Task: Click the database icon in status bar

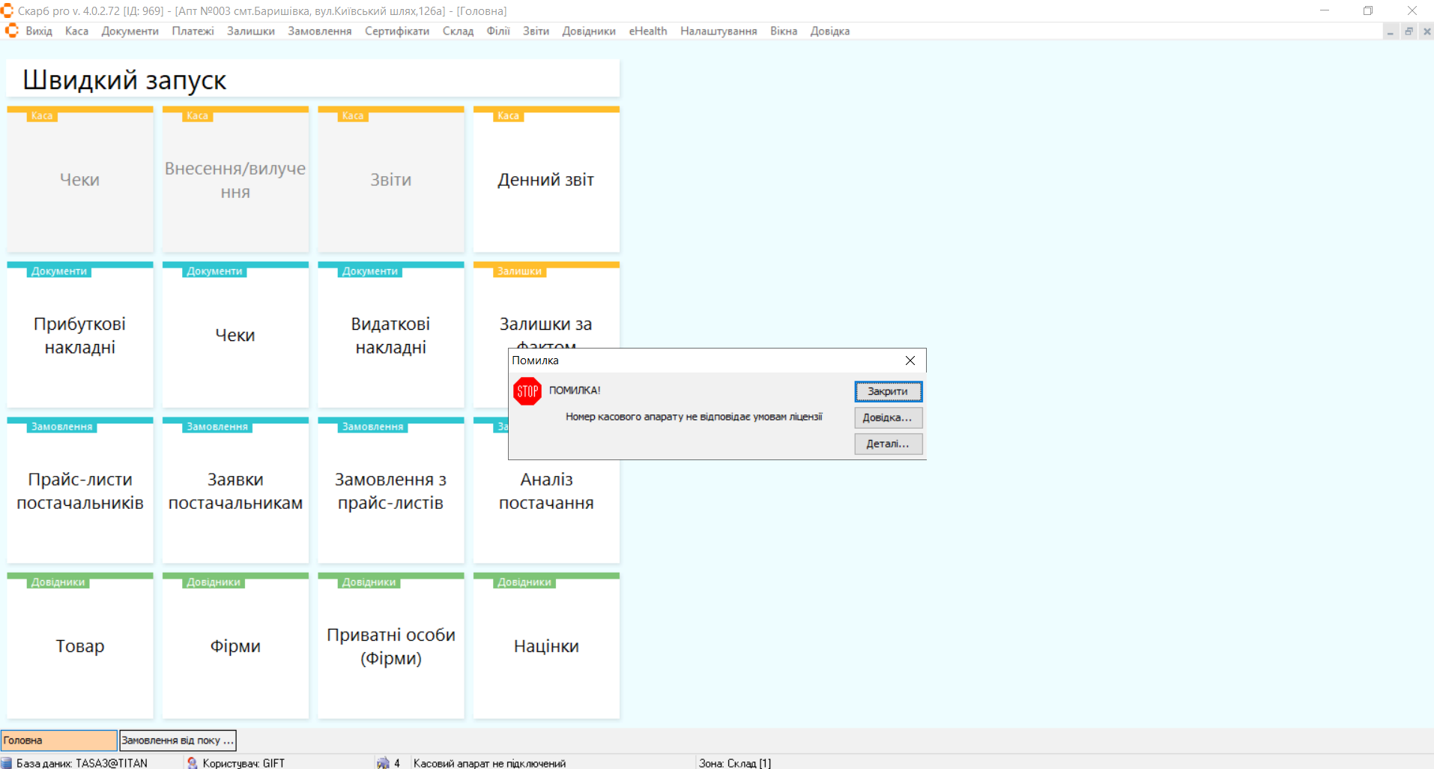Action: [7, 763]
